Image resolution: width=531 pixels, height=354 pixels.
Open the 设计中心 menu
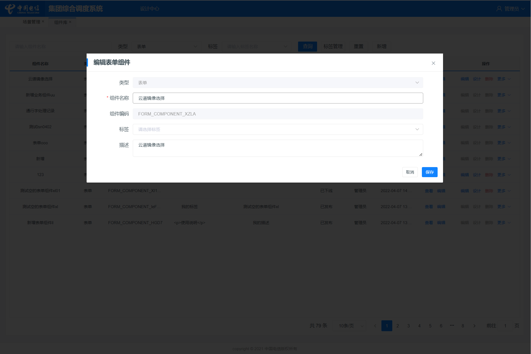[x=150, y=9]
